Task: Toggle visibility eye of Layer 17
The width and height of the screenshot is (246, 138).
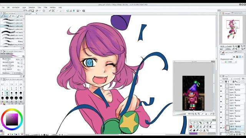Action: tap(221, 112)
